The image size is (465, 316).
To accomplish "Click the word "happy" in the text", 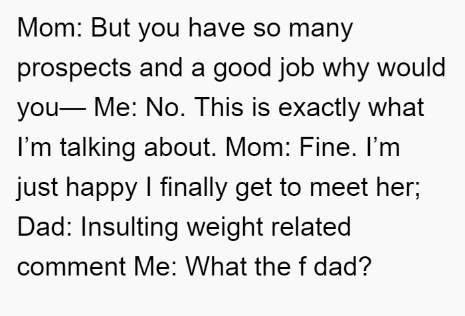I will tap(102, 189).
